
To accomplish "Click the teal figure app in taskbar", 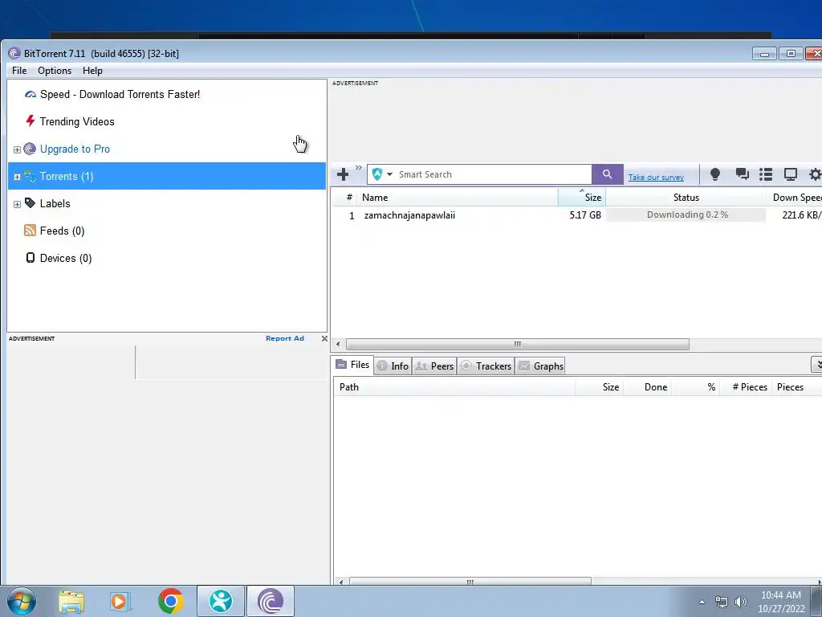I will tap(221, 601).
